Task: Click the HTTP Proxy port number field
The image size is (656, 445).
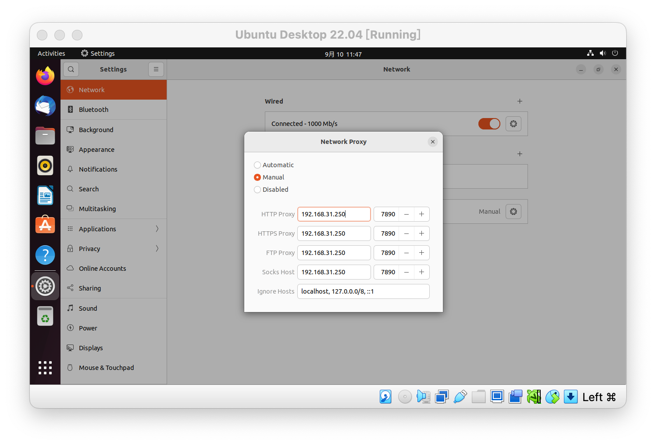Action: [387, 214]
